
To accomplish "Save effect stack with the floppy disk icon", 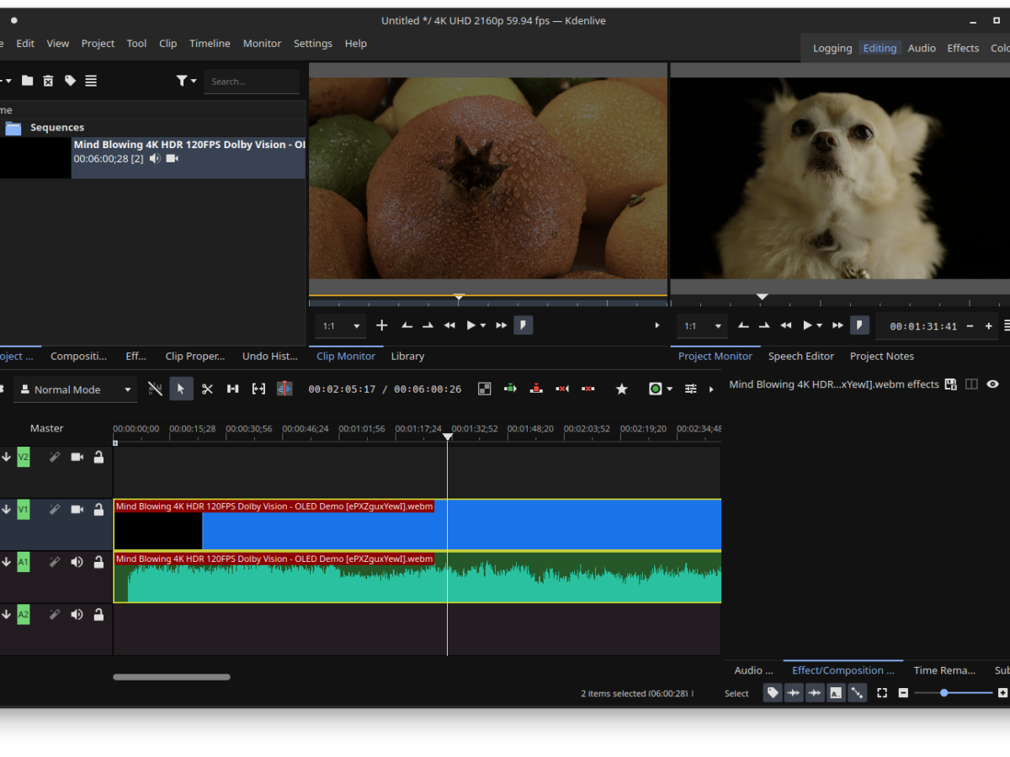I will [x=950, y=384].
